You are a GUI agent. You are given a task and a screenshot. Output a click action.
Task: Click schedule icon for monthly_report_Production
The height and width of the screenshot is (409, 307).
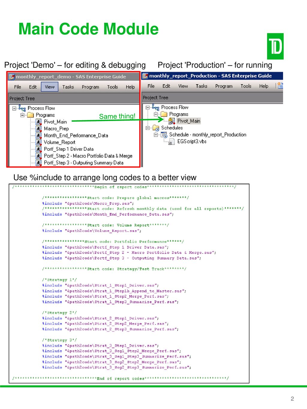[164, 135]
